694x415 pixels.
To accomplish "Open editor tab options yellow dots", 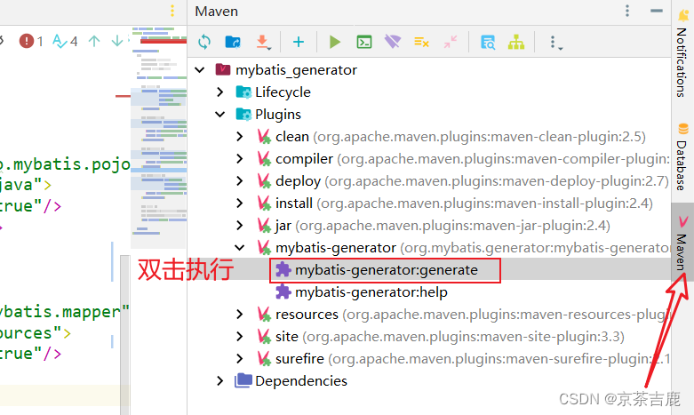I will click(172, 11).
